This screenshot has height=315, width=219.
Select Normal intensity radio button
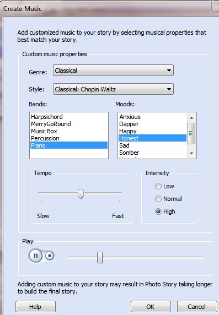pos(158,199)
